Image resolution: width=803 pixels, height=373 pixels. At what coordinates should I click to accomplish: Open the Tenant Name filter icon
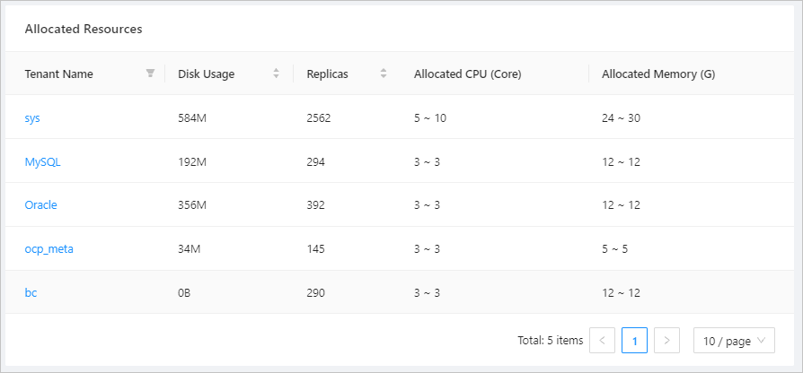pyautogui.click(x=150, y=73)
